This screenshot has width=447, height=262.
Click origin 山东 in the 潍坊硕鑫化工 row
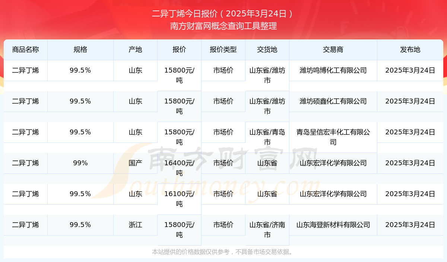135,101
